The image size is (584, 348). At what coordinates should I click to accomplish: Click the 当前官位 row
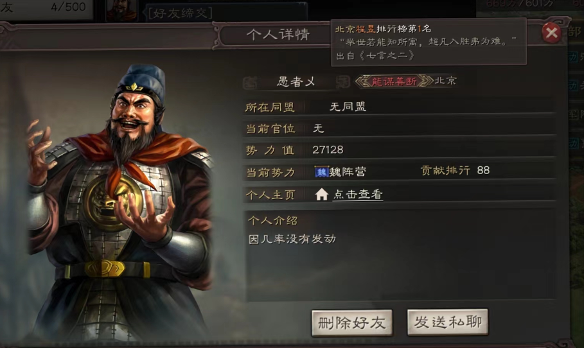399,129
